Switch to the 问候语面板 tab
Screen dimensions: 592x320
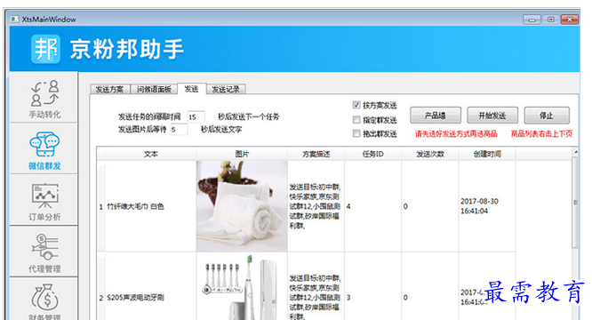click(x=154, y=90)
